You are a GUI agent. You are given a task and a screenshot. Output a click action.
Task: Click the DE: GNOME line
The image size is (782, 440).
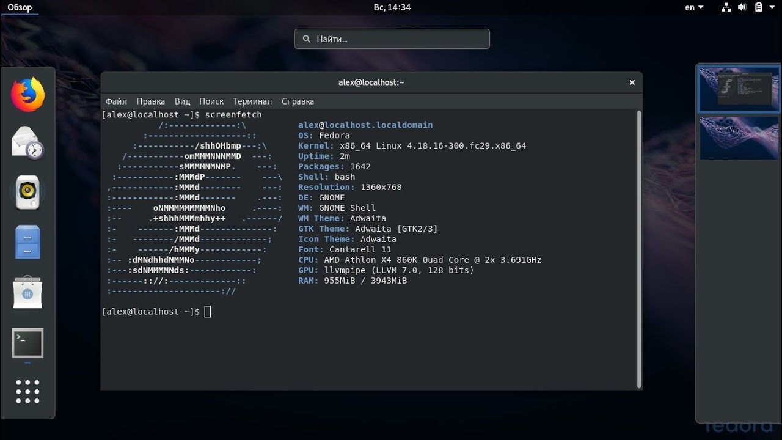point(321,198)
